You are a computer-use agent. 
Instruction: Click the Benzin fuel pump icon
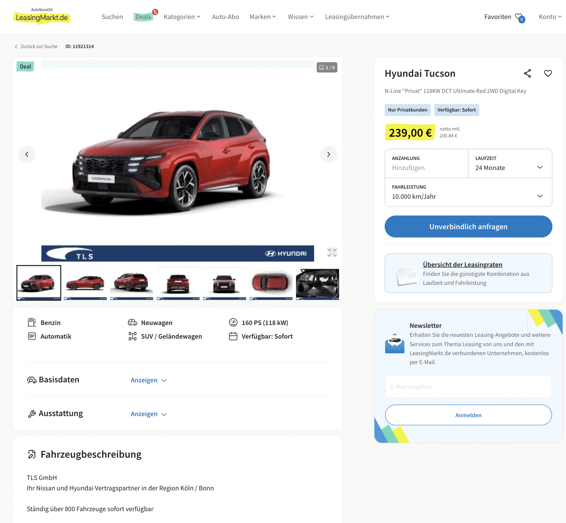(32, 322)
